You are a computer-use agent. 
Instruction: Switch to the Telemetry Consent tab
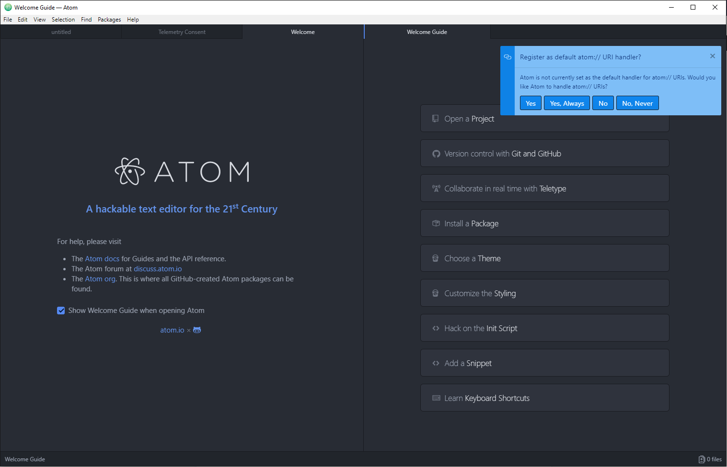click(x=182, y=32)
